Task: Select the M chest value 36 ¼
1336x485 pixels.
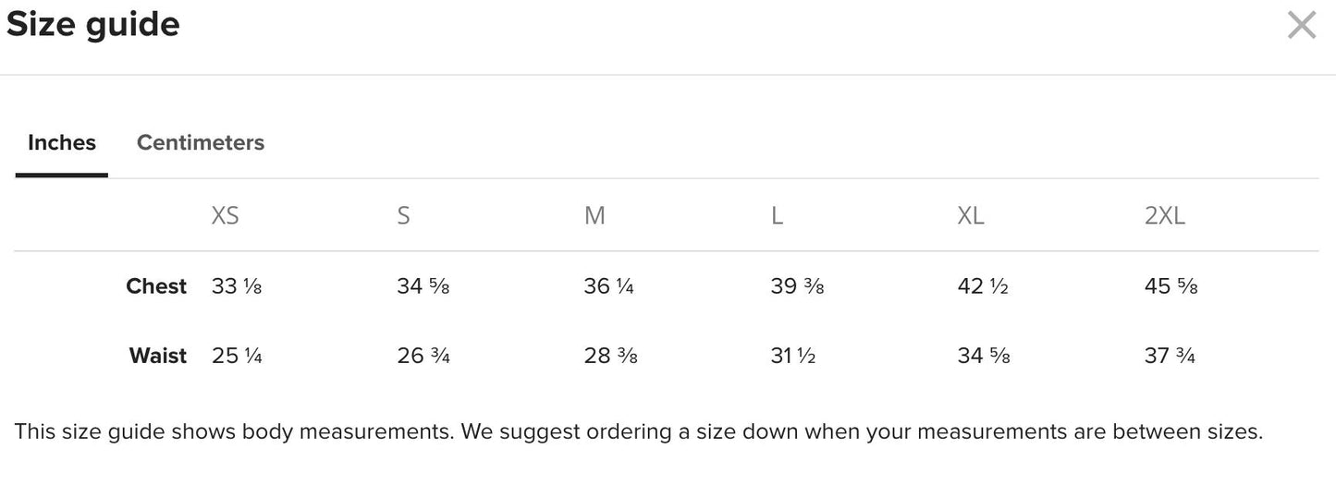Action: click(x=608, y=286)
